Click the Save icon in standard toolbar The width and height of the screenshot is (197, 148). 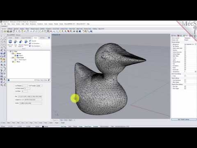[x=8, y=31]
